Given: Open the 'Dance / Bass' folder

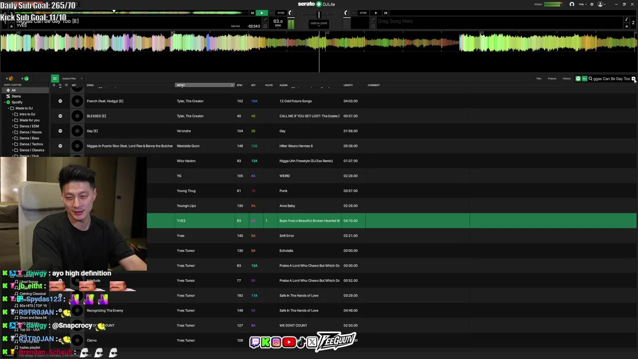Looking at the screenshot, I should (x=29, y=138).
